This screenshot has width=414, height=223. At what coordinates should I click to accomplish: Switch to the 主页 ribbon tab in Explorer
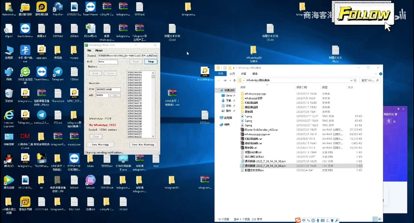click(x=232, y=74)
